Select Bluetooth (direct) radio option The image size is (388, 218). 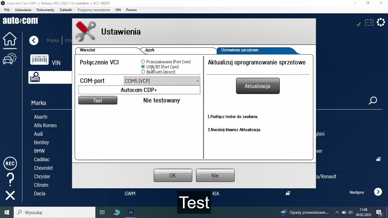pos(143,72)
